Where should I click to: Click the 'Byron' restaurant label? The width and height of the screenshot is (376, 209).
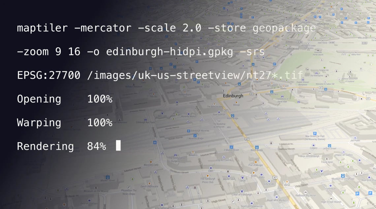[x=287, y=185]
